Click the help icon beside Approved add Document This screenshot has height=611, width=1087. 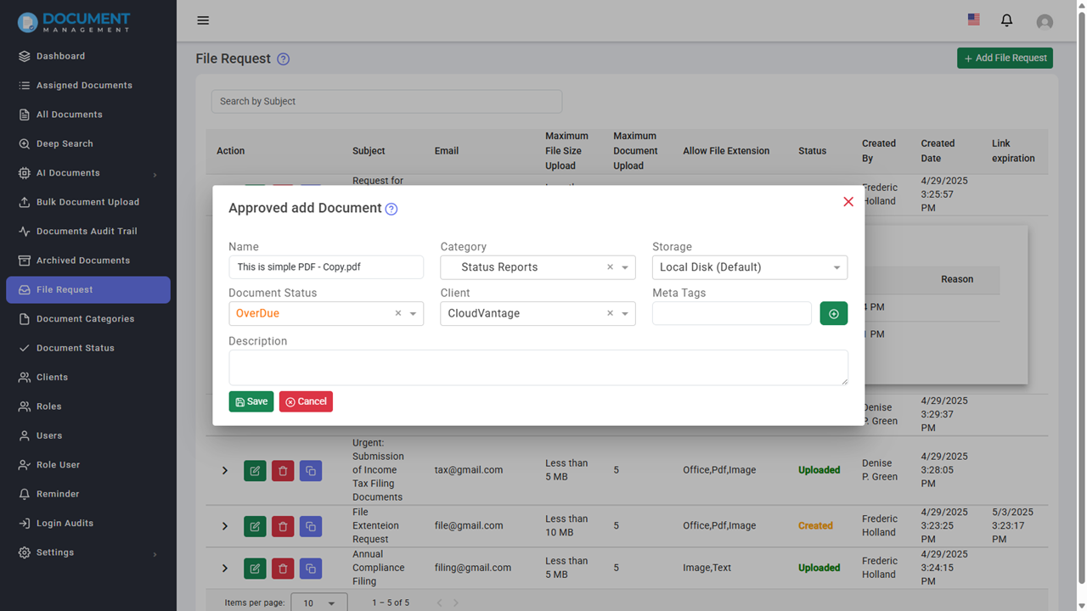pos(391,210)
